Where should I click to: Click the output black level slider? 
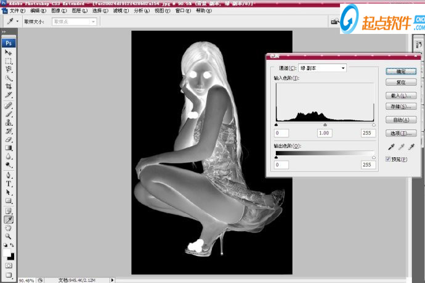pos(276,157)
